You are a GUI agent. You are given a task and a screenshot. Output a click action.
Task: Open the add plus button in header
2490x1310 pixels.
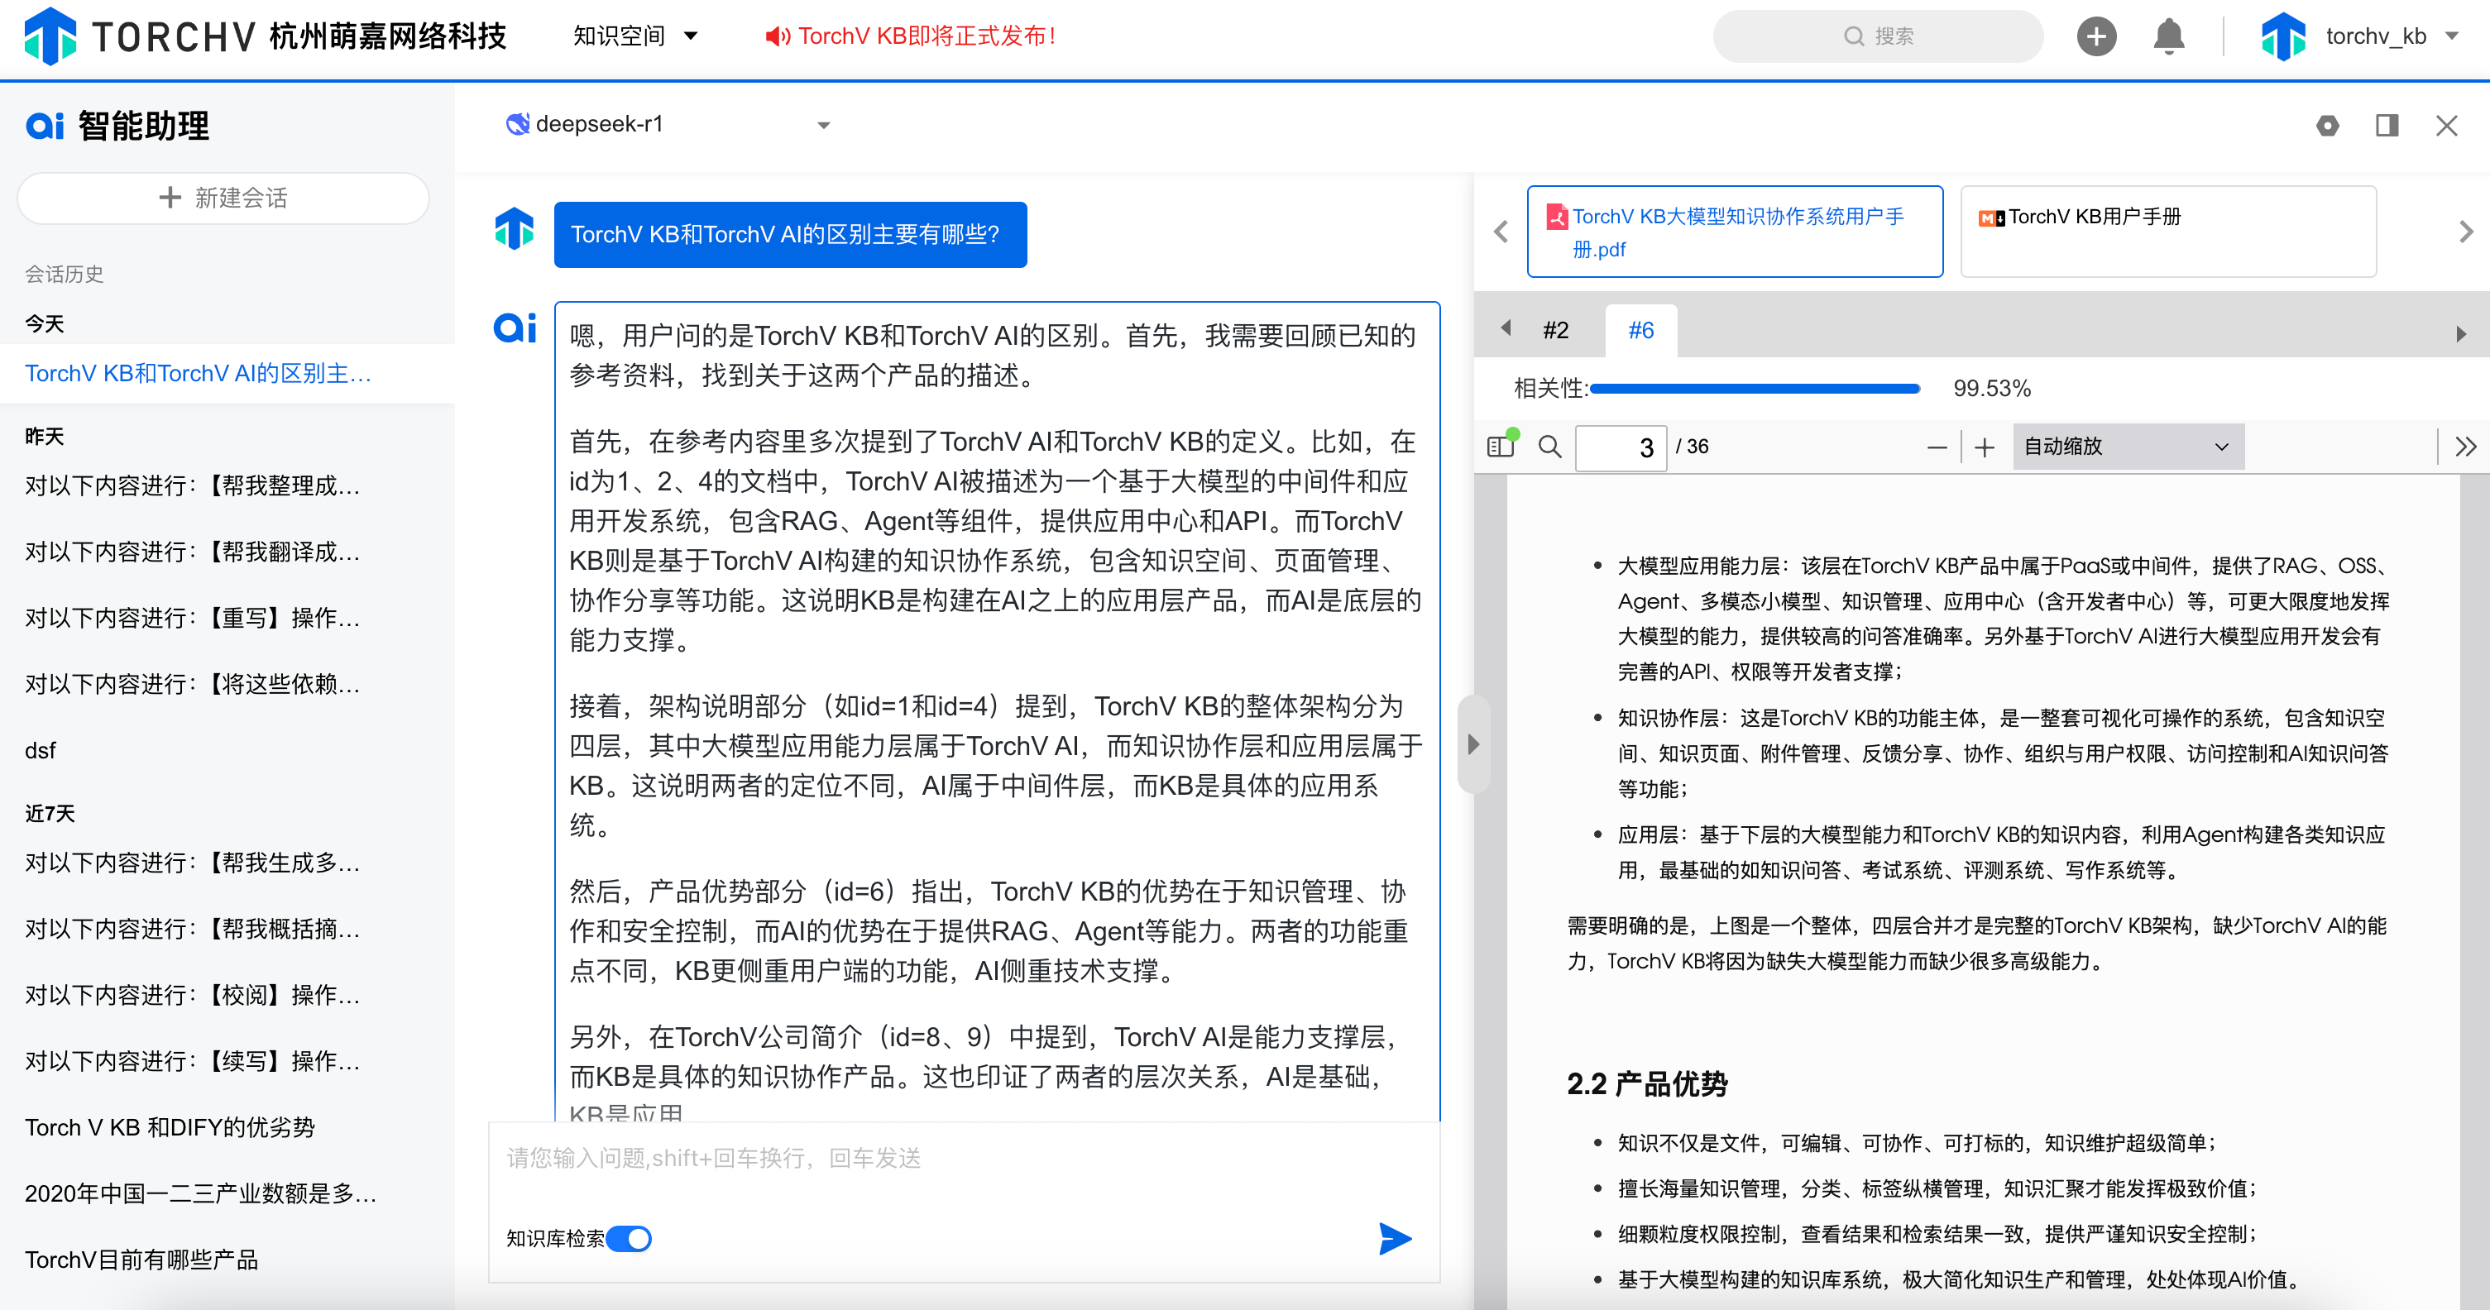(2096, 36)
